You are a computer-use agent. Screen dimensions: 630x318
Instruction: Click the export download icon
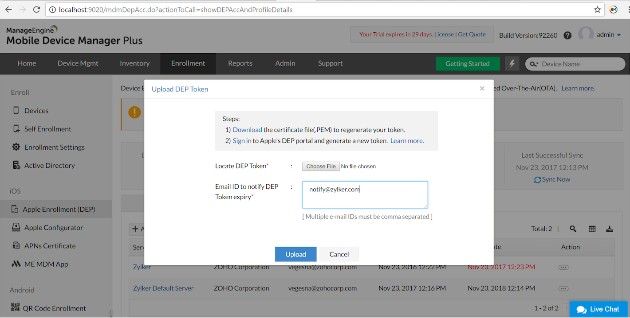click(x=610, y=229)
